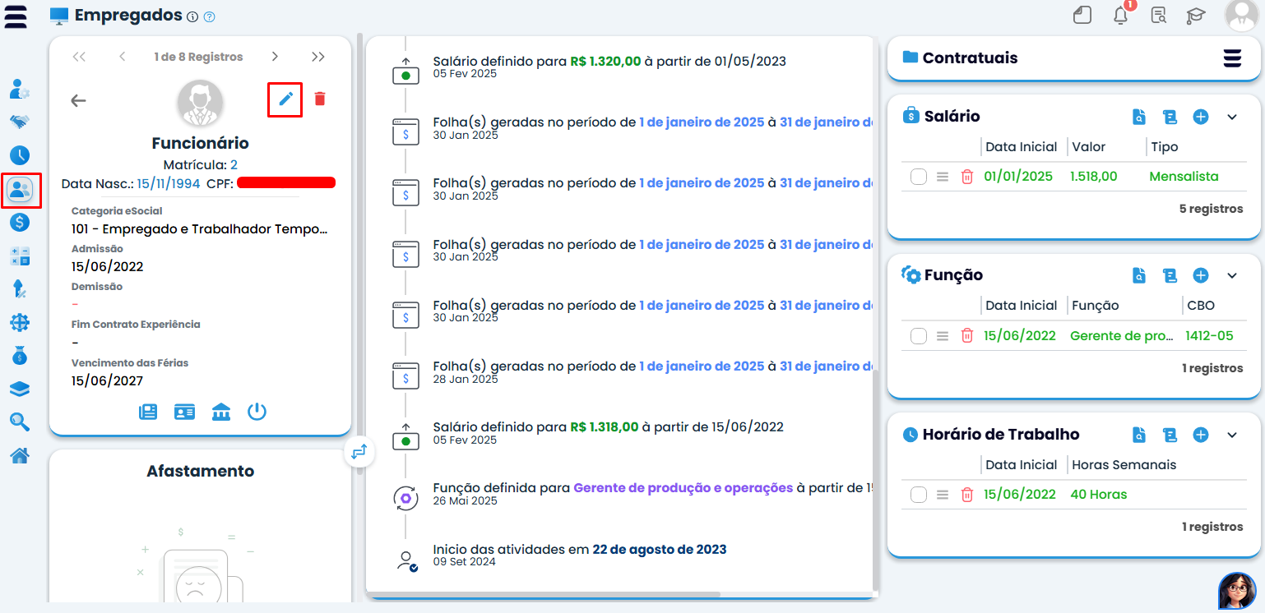Collapse the Horário de Trabalho card with its chevron
The height and width of the screenshot is (613, 1265).
[x=1232, y=435]
